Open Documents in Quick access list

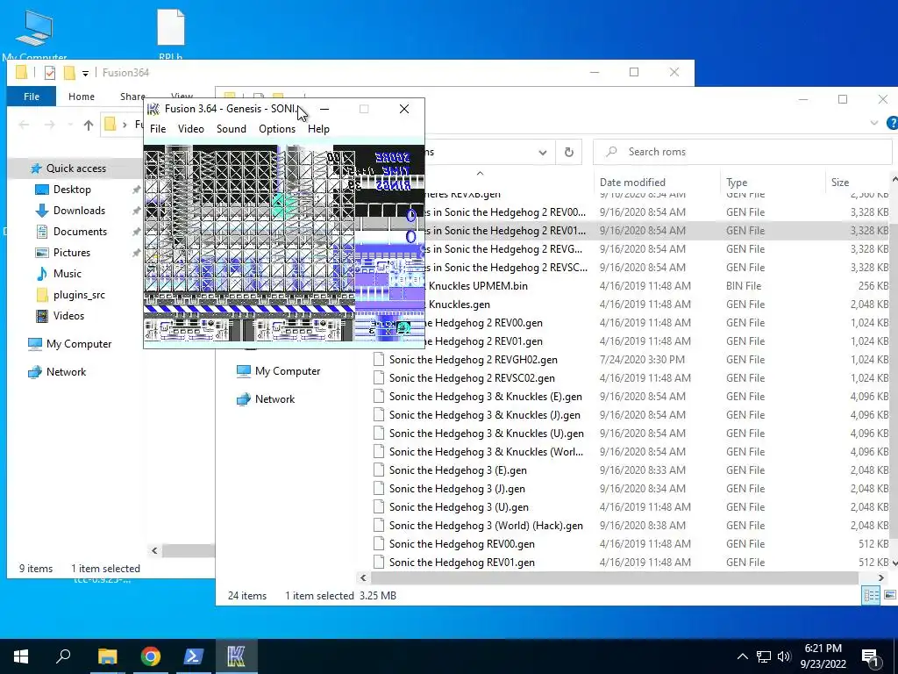(x=80, y=232)
